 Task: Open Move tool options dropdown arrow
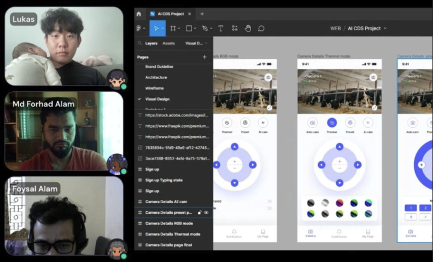click(x=162, y=28)
